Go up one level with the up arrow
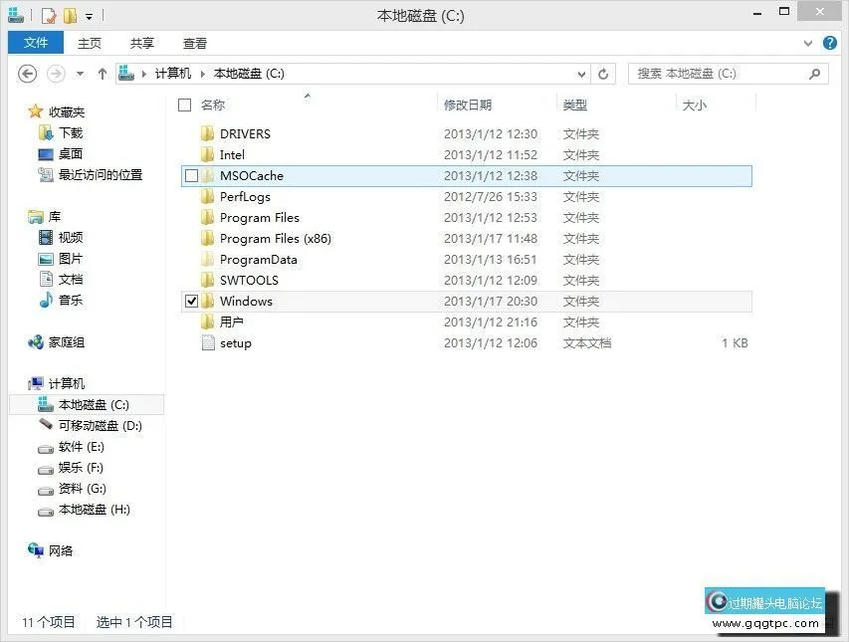 click(103, 74)
